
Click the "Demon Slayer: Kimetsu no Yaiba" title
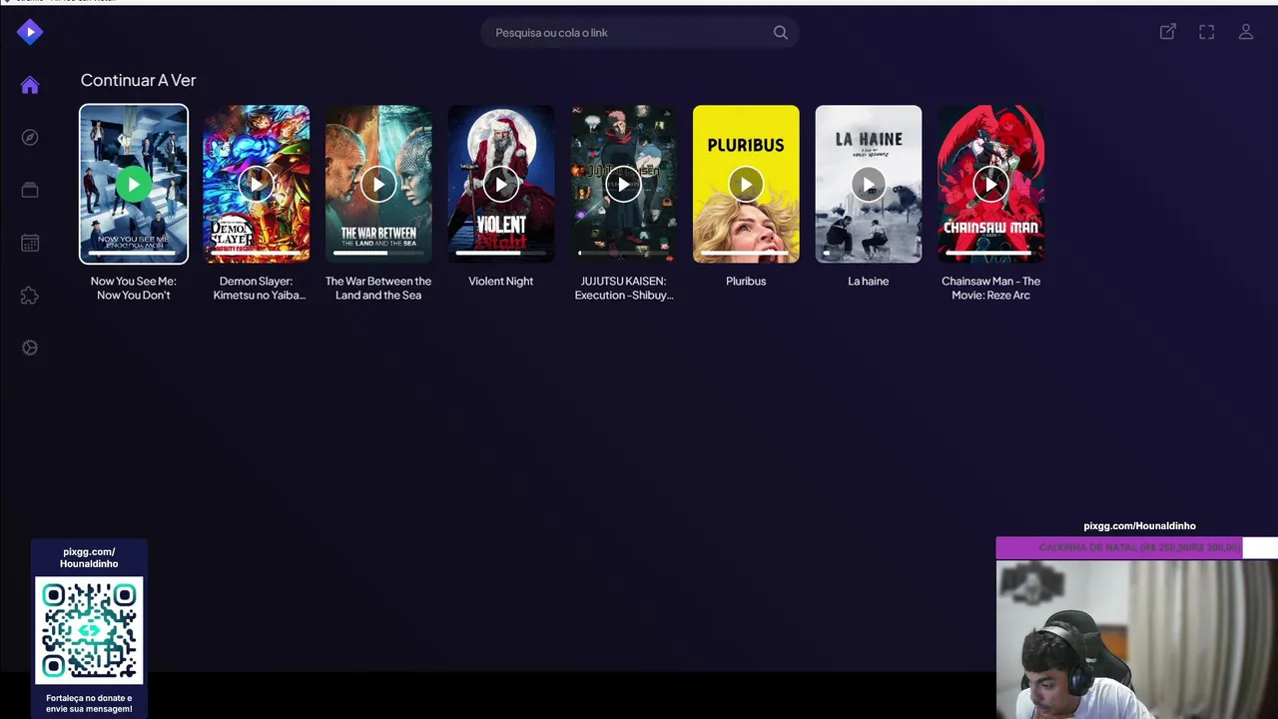point(259,288)
